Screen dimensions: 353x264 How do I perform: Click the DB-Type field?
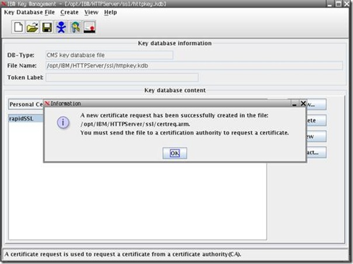pyautogui.click(x=109, y=55)
